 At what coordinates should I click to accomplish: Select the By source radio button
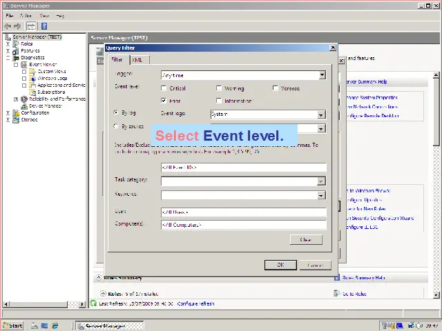pos(115,126)
